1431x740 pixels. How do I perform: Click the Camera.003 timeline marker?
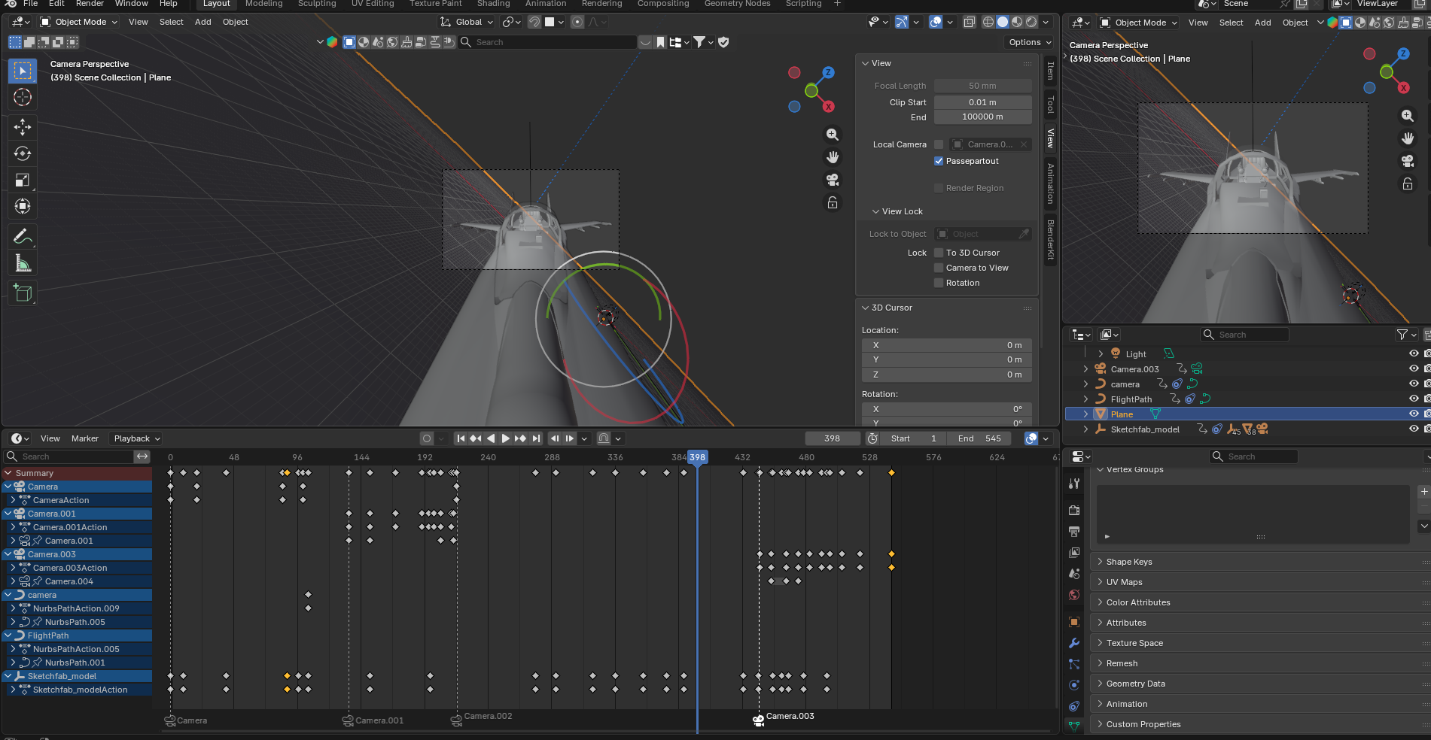759,720
